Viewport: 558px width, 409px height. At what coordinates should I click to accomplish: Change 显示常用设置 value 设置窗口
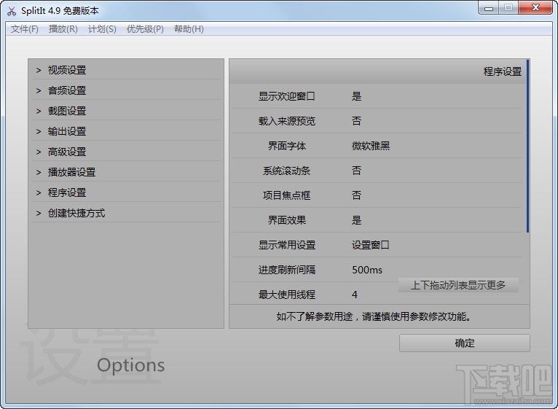(x=371, y=245)
